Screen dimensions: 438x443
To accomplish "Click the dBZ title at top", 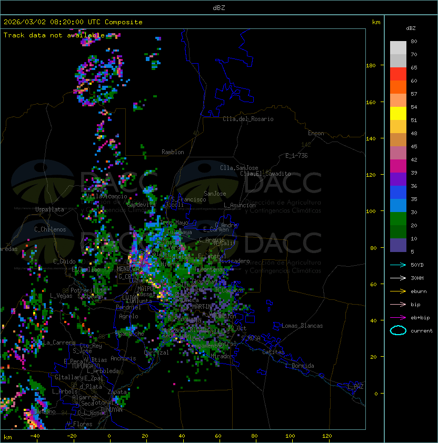I will [219, 8].
